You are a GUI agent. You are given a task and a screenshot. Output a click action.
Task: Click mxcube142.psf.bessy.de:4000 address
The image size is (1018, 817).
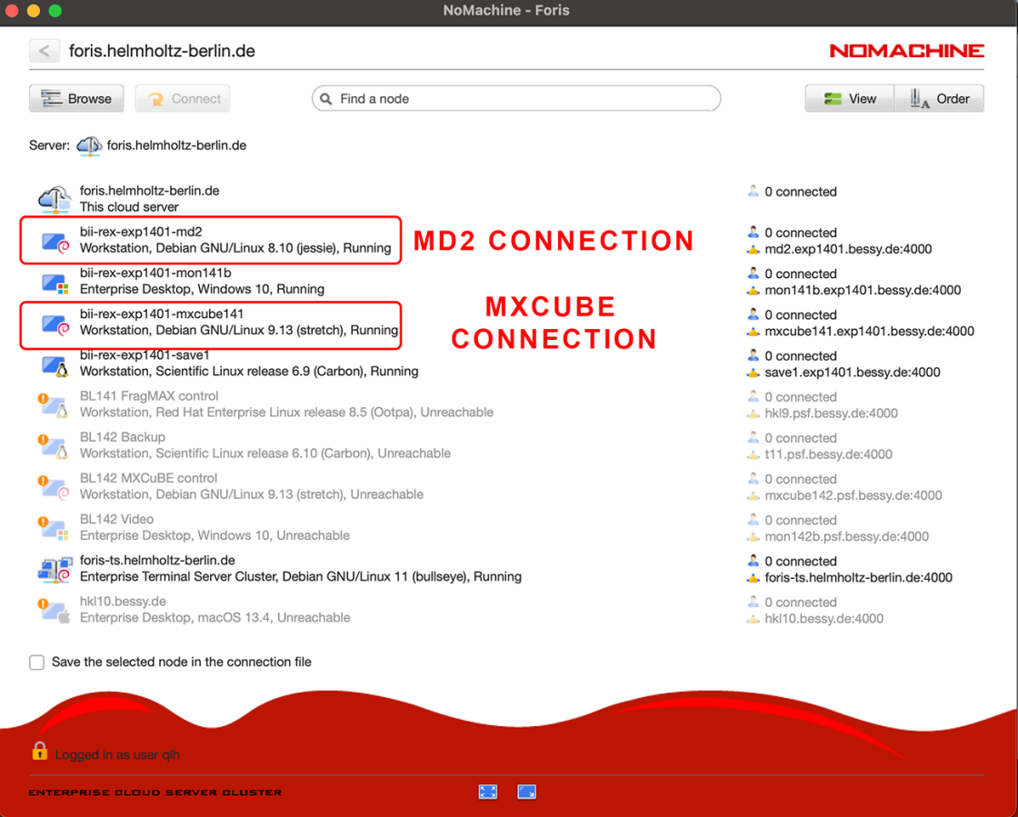pos(853,495)
